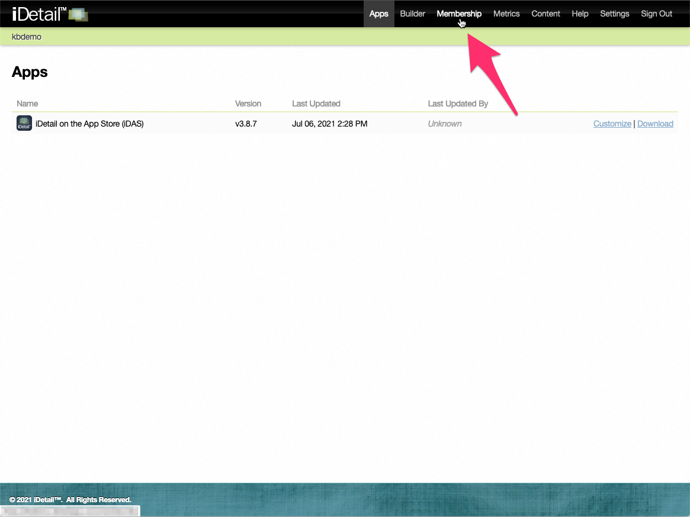Click the Name column header
The height and width of the screenshot is (517, 690).
[27, 104]
